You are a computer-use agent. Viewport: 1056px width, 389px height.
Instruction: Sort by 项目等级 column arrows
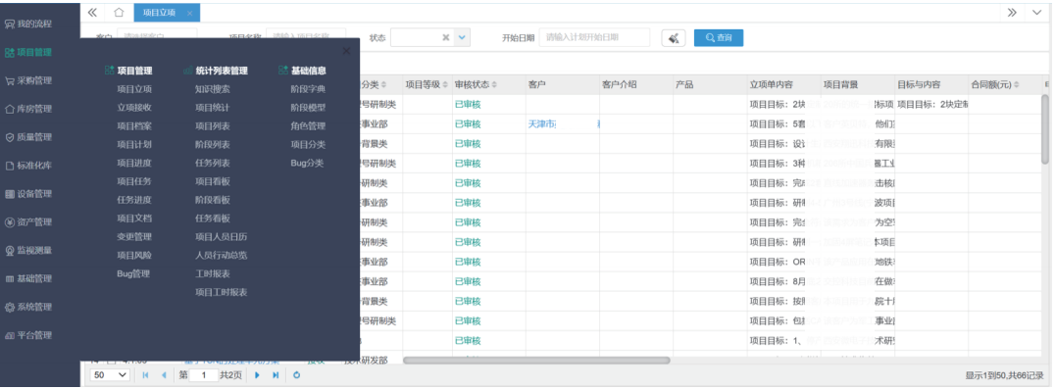[444, 85]
